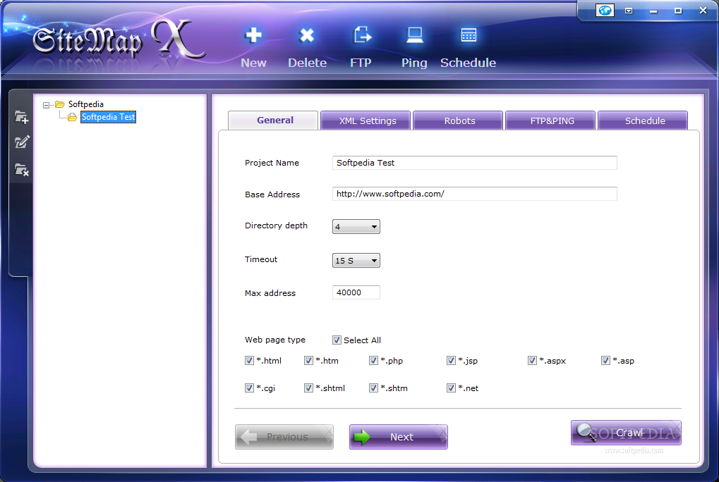Select Softpedia root in the tree
This screenshot has height=482, width=719.
click(86, 104)
